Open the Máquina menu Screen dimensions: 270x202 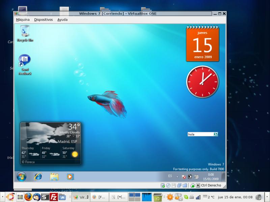23,20
